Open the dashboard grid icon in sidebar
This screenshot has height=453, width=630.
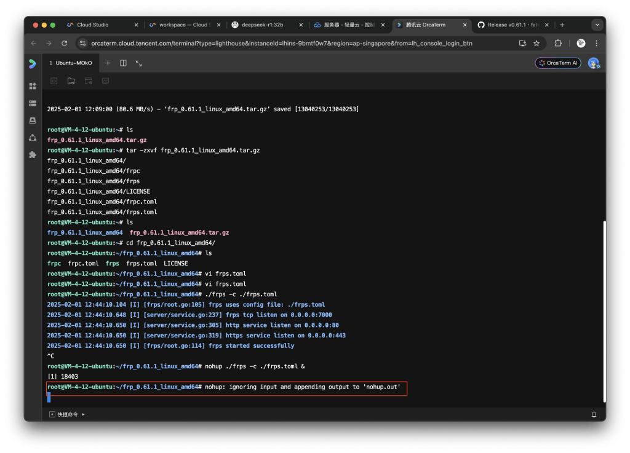33,86
